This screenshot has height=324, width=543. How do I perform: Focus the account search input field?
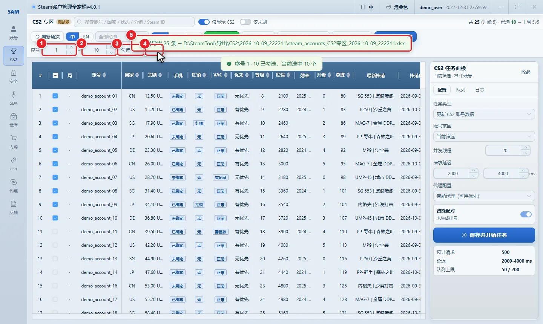134,22
